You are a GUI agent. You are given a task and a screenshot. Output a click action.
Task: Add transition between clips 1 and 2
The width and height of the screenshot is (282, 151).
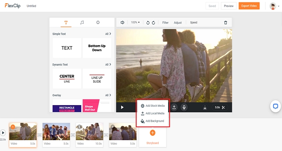pyautogui.click(x=39, y=135)
